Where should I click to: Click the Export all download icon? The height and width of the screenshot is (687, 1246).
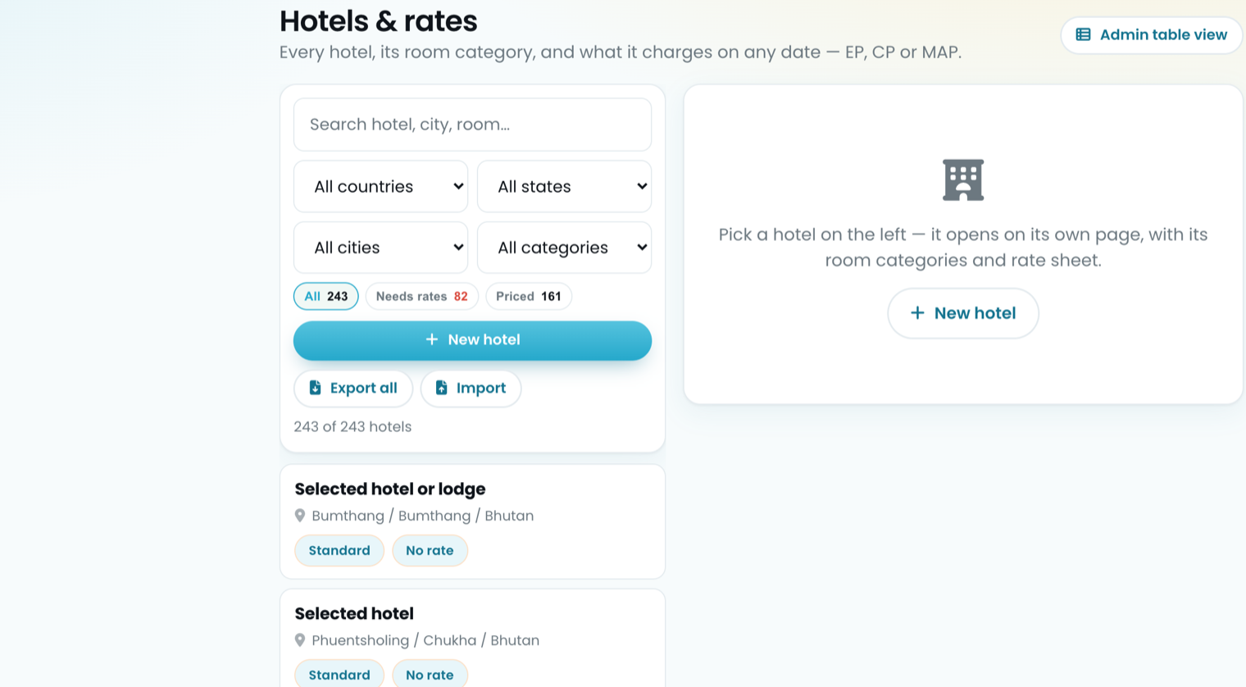(x=315, y=388)
